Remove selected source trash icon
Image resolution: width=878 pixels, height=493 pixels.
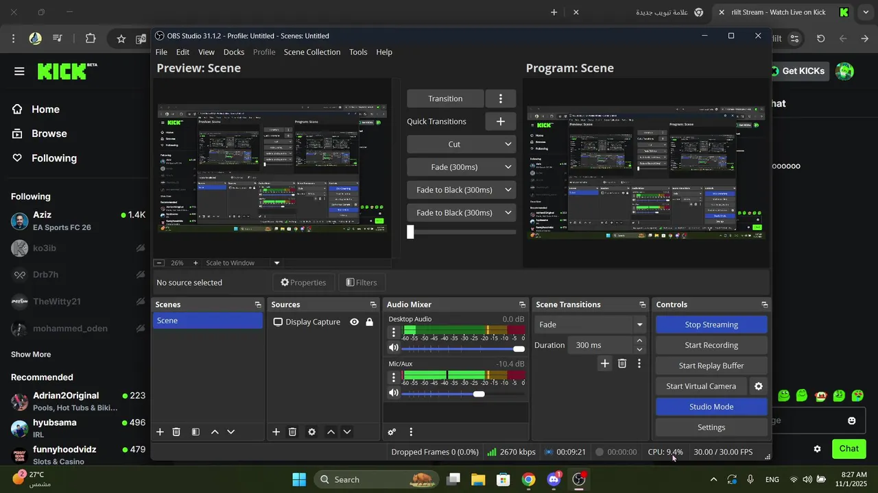coord(292,432)
